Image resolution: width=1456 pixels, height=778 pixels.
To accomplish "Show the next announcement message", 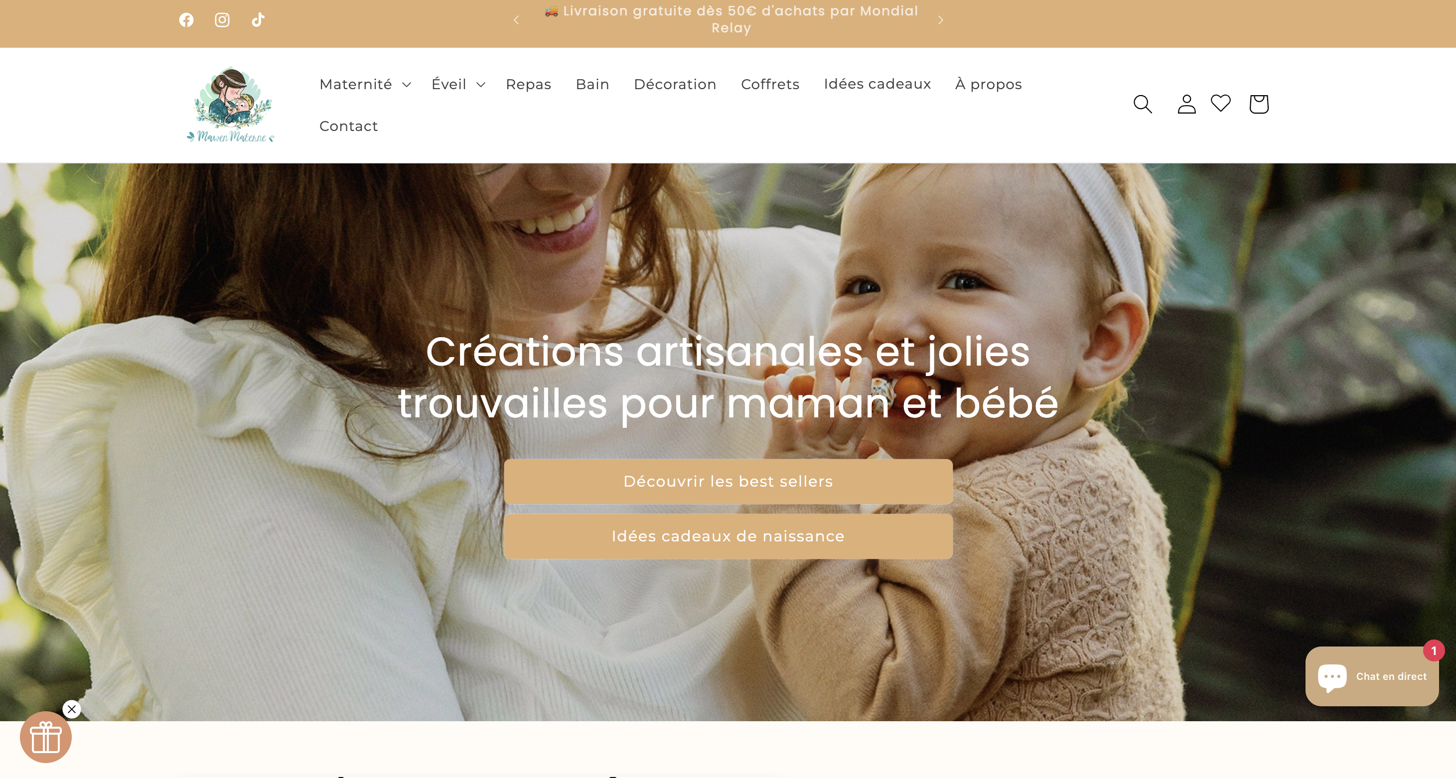I will tap(941, 20).
